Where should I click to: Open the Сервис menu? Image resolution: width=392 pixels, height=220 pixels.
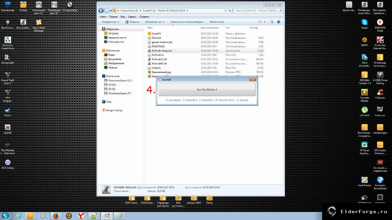point(132,17)
